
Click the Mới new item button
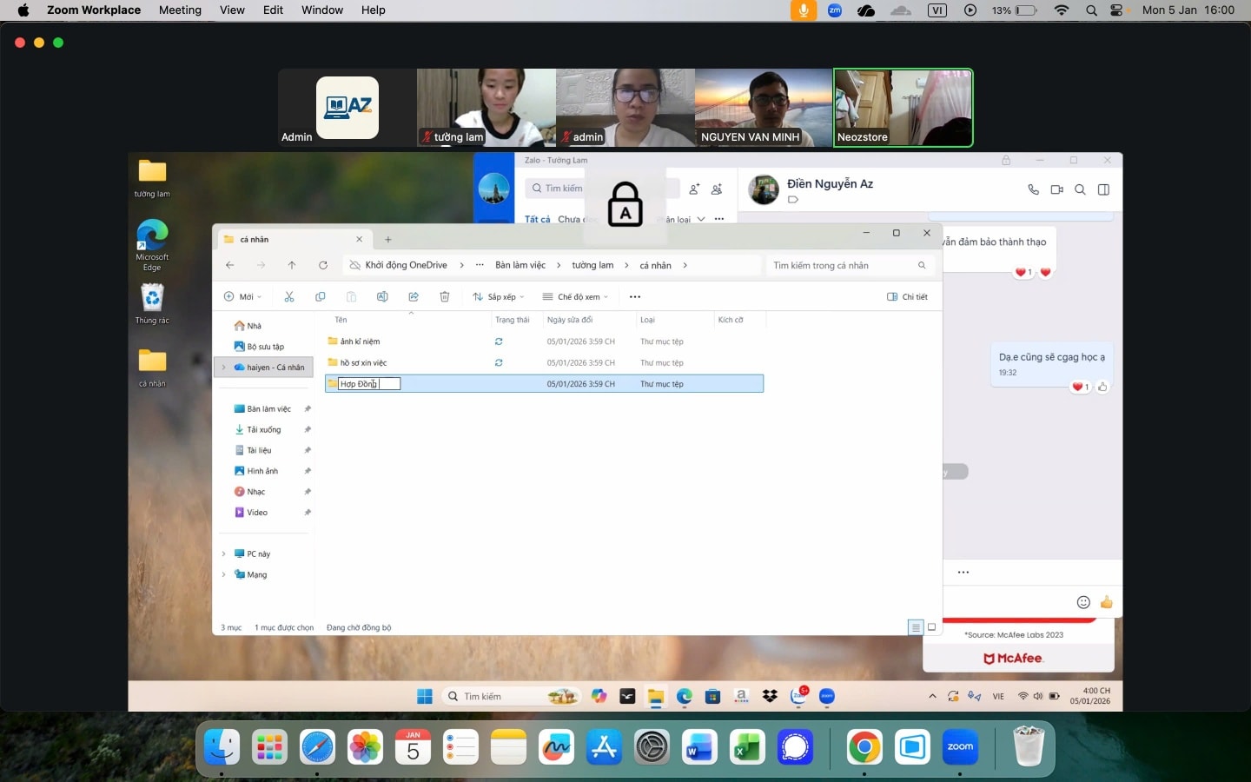pyautogui.click(x=243, y=297)
